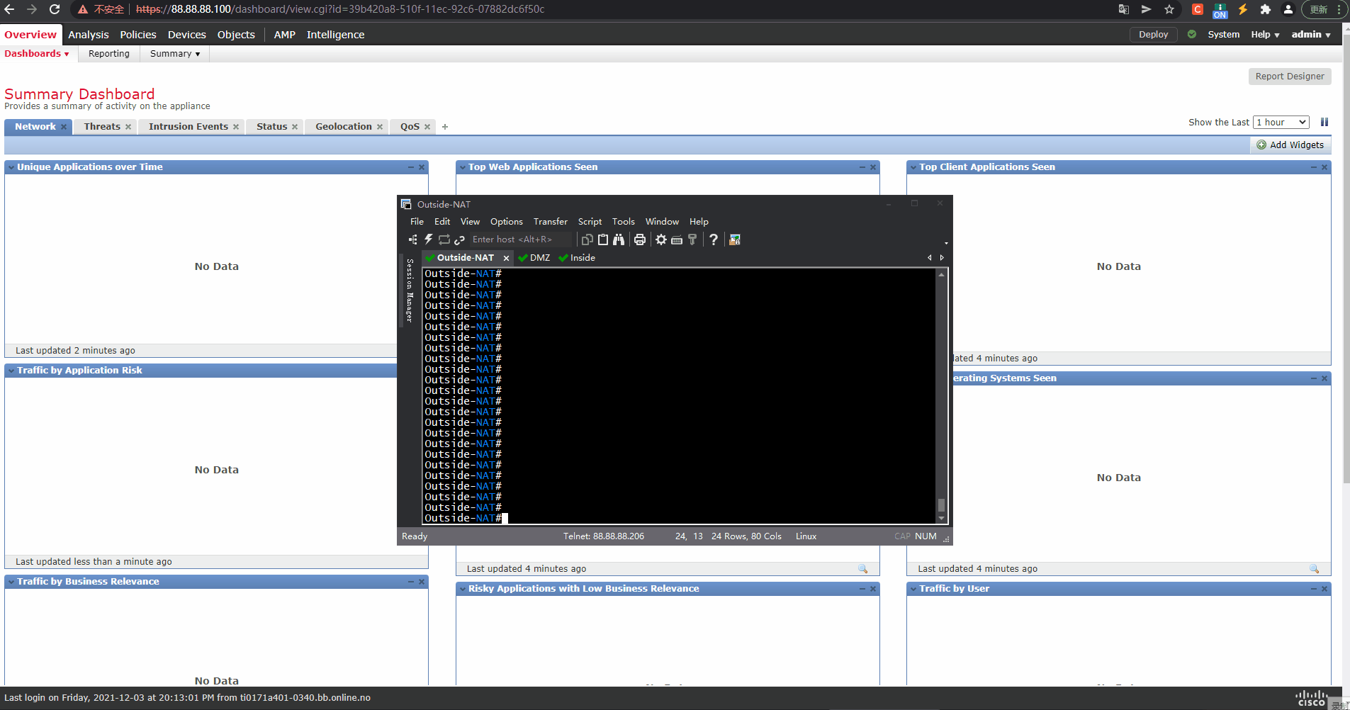Minimize the Top Web Applications Seen widget
Screen dimensions: 1350x710
click(862, 167)
